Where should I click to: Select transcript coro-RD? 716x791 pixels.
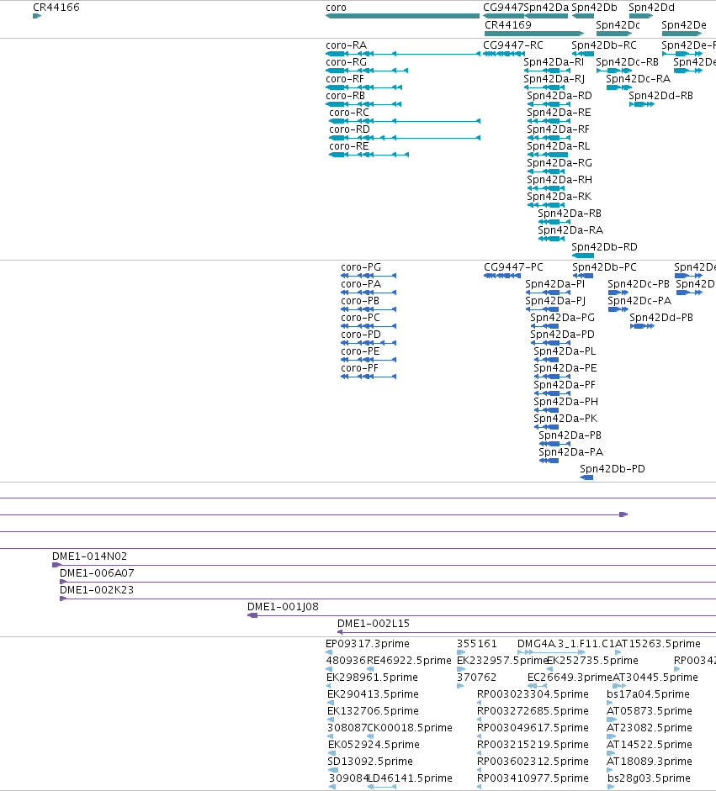[x=349, y=129]
